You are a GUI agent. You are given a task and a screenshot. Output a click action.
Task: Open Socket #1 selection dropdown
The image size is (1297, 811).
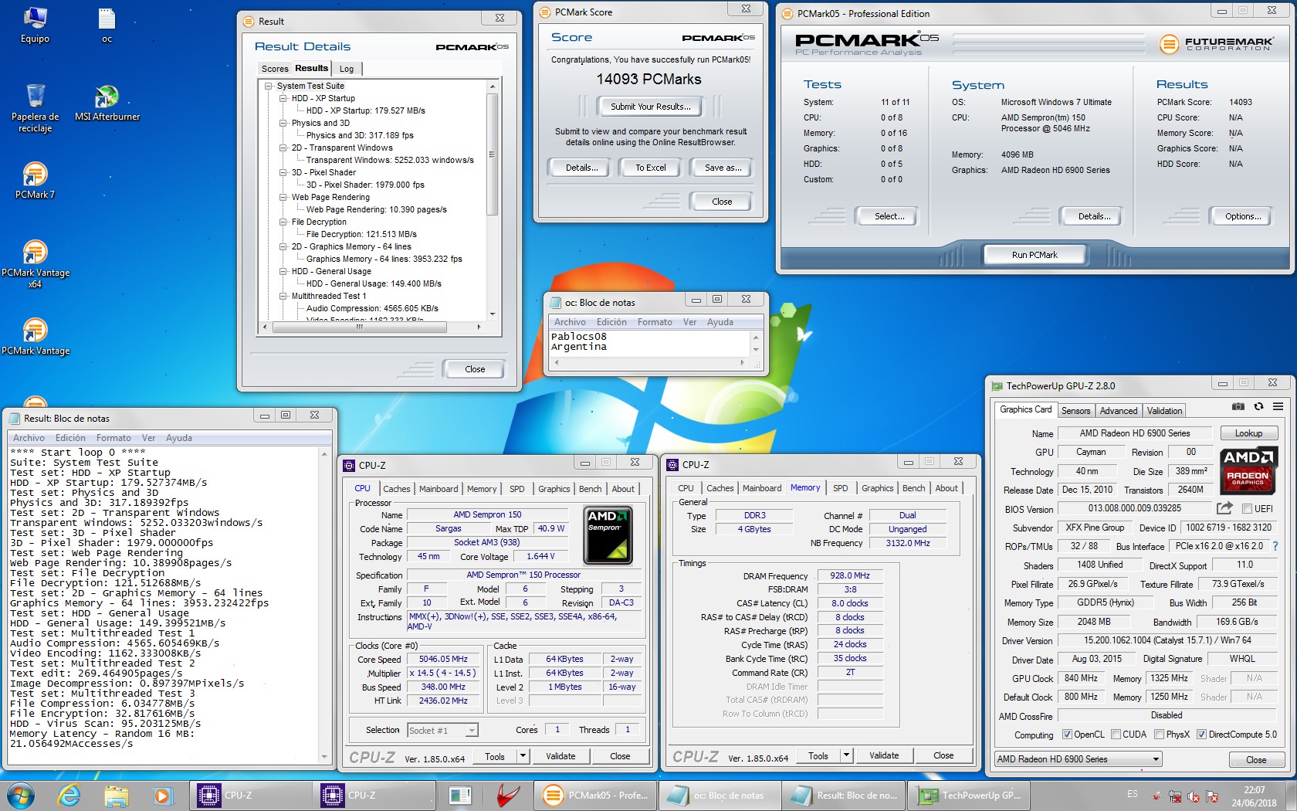[x=442, y=730]
